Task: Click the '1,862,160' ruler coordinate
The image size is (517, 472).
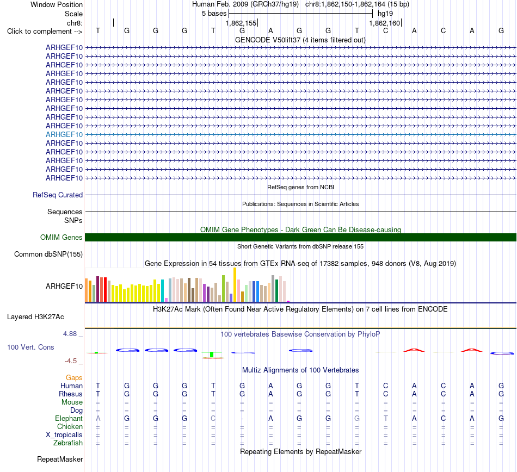Action: pos(384,23)
